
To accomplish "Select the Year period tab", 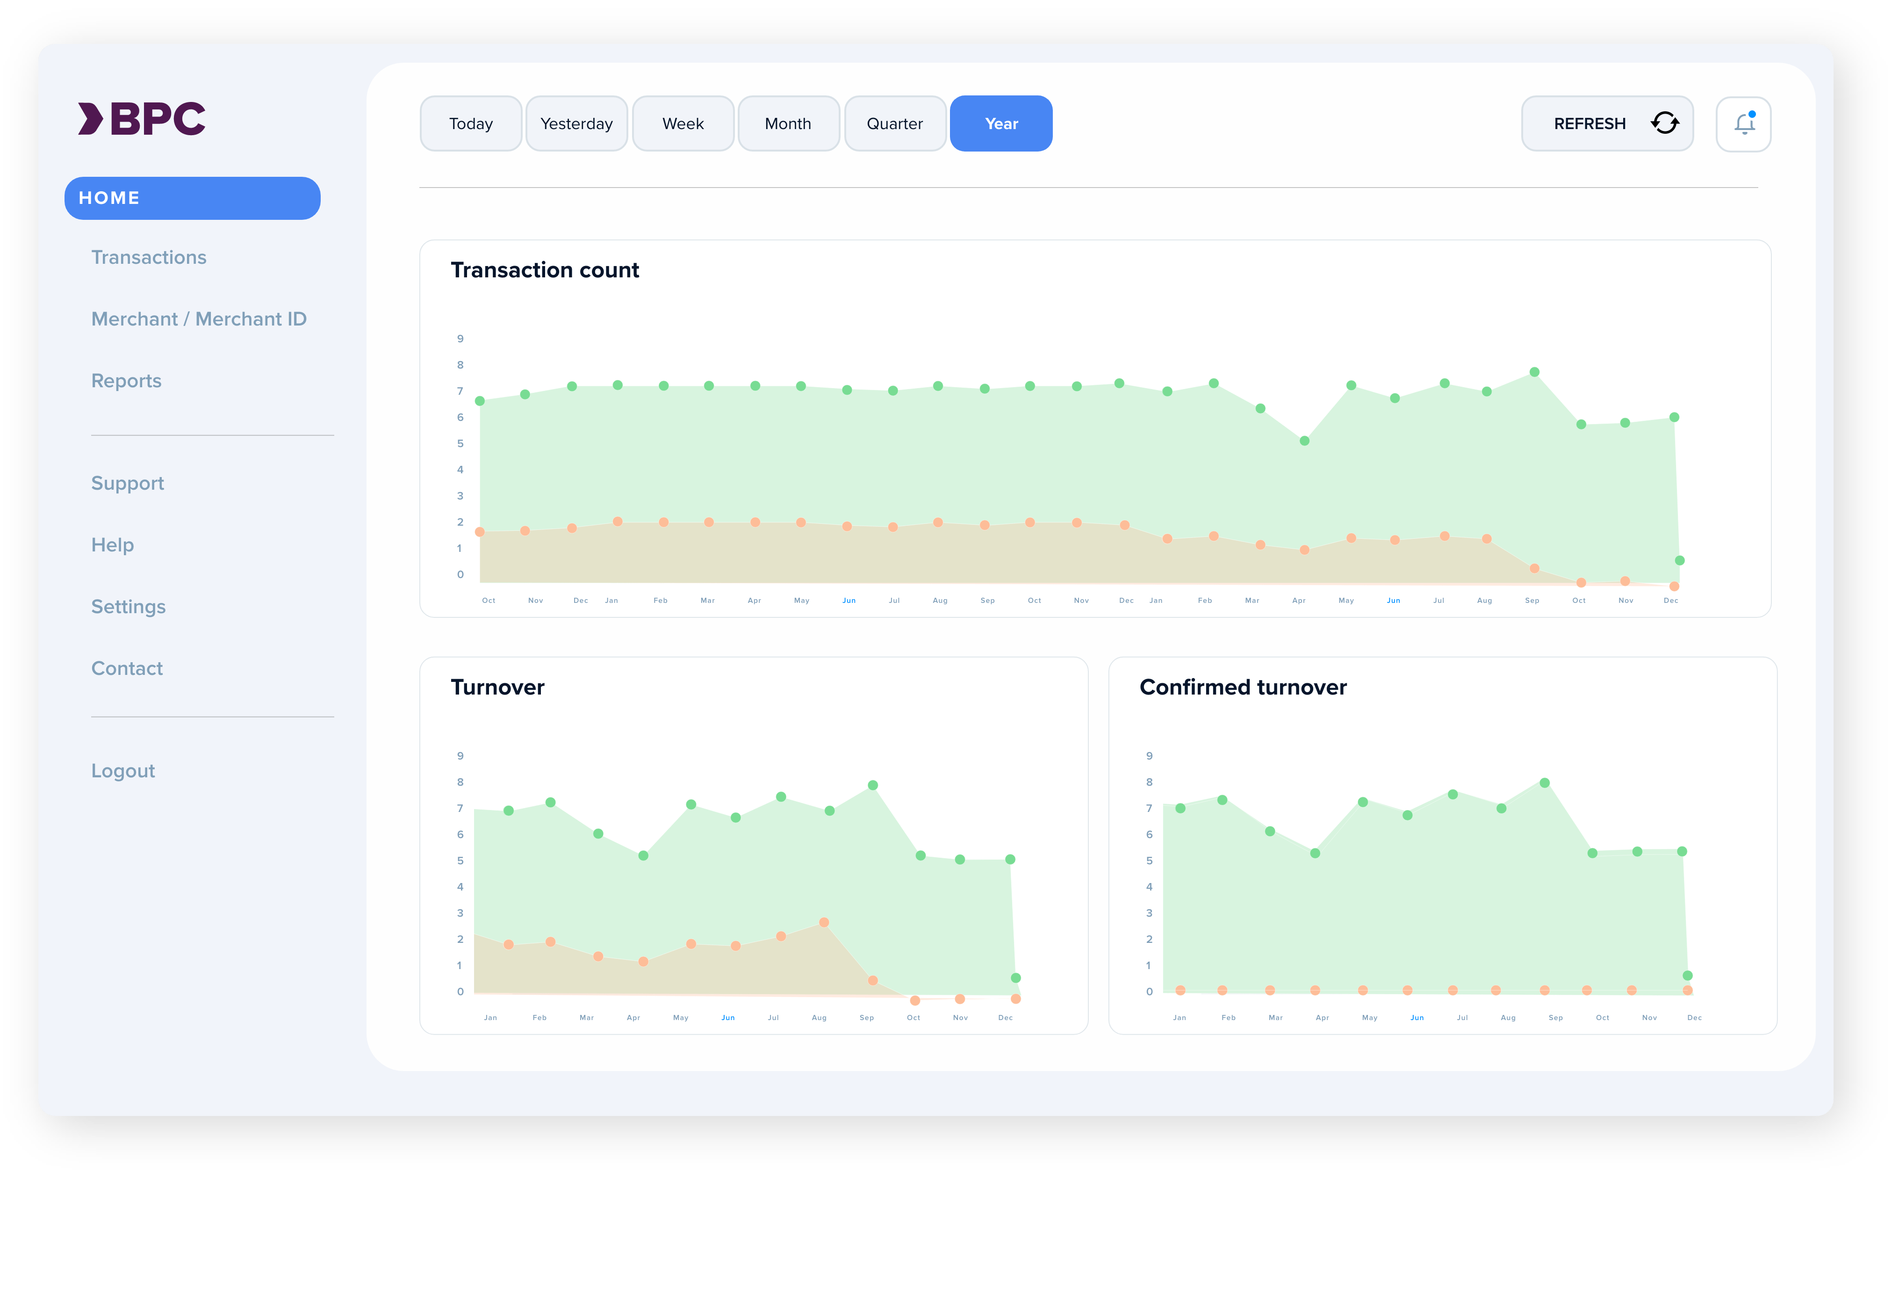I will point(1000,124).
